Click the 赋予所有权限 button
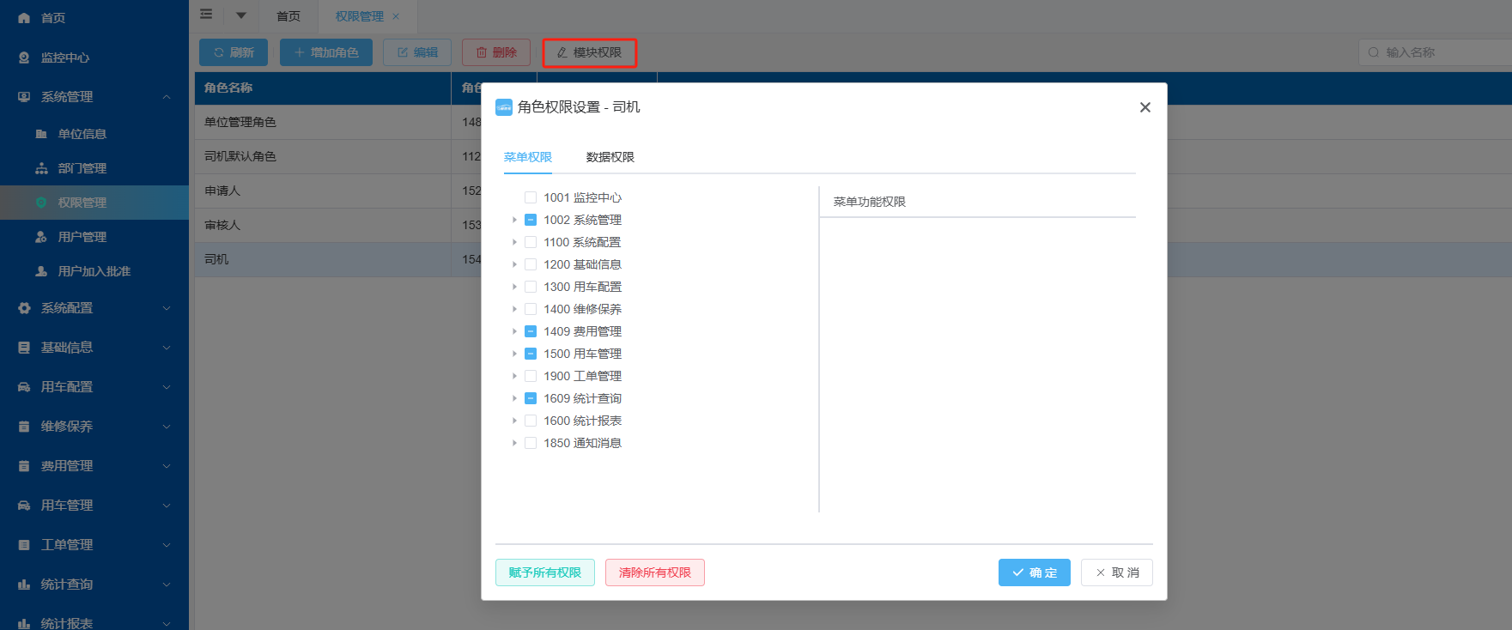 (544, 572)
